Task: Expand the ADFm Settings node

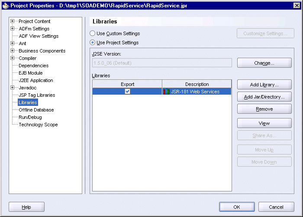Action: 13,29
